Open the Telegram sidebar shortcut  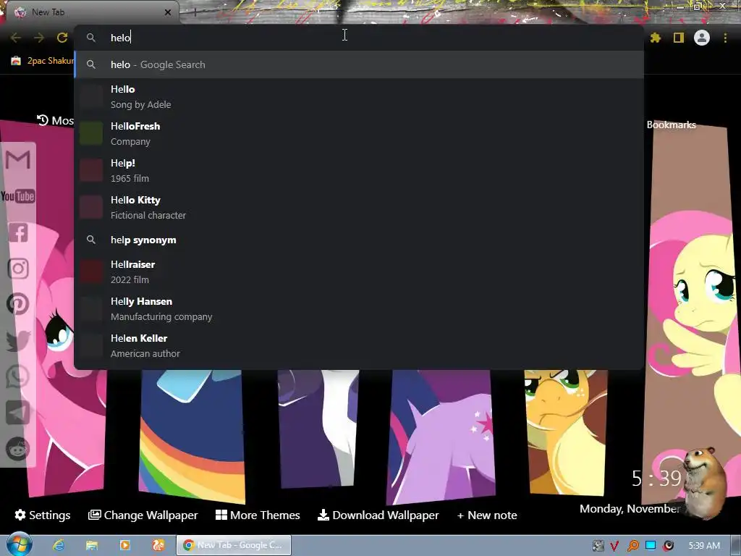pos(18,413)
